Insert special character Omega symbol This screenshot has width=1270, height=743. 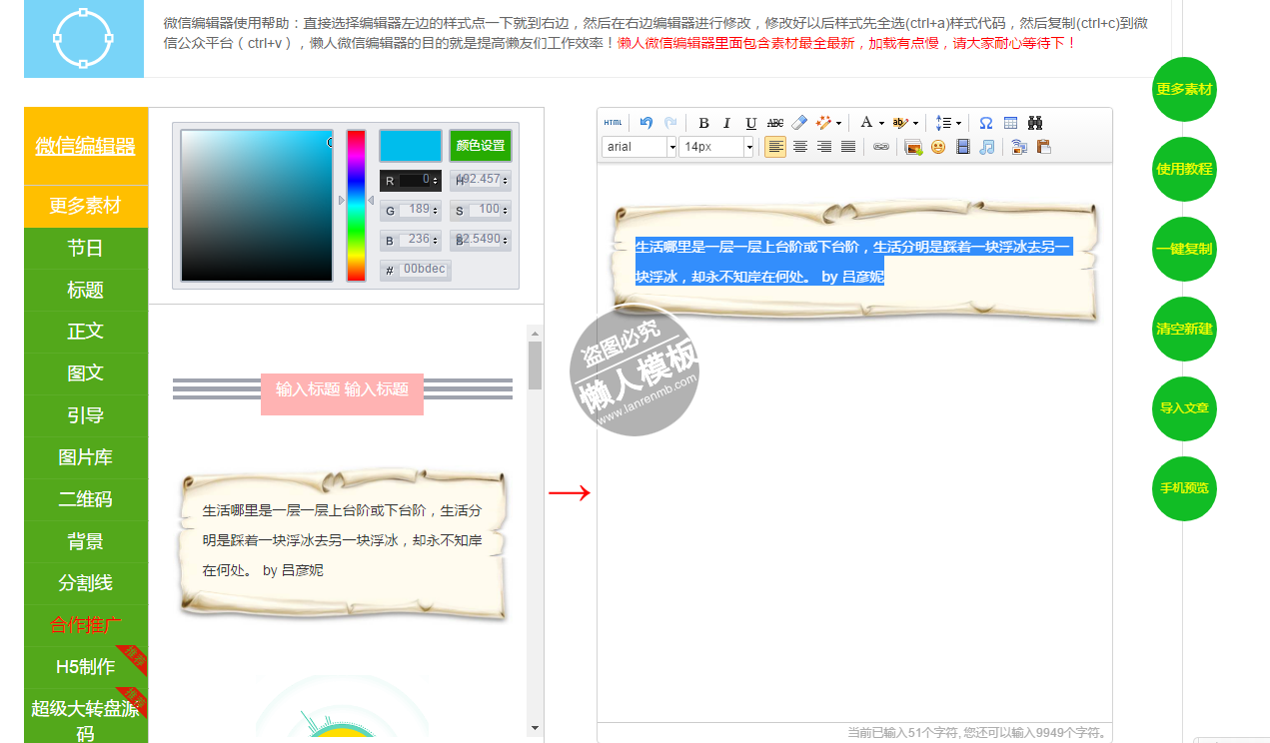[986, 123]
